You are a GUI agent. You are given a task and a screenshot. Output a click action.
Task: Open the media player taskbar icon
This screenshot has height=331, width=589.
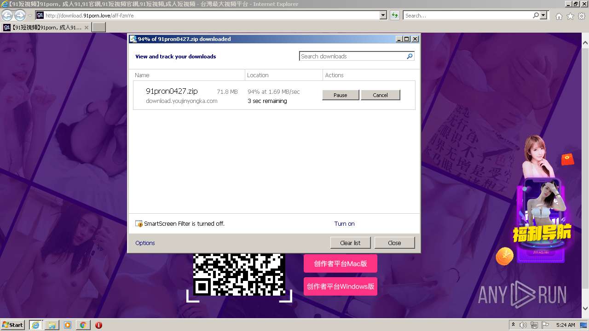click(x=68, y=325)
